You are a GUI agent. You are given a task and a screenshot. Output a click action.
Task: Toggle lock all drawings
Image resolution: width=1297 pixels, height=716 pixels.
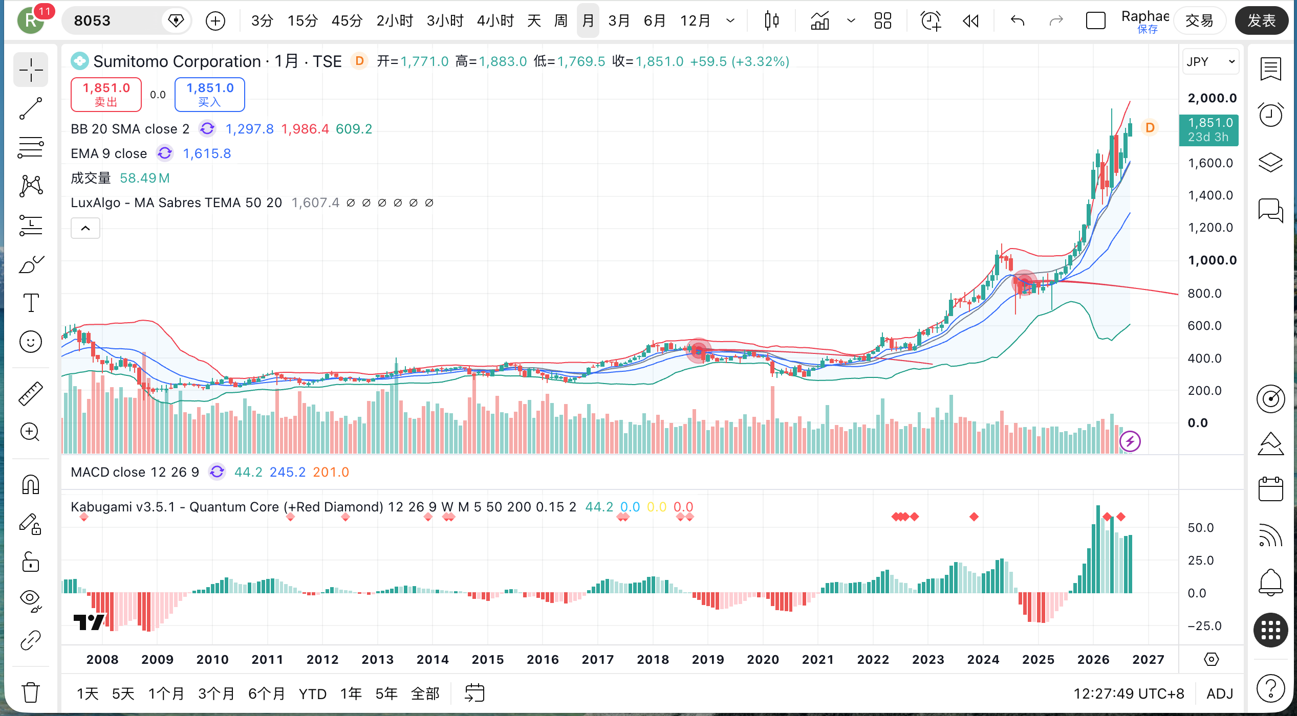click(x=31, y=563)
